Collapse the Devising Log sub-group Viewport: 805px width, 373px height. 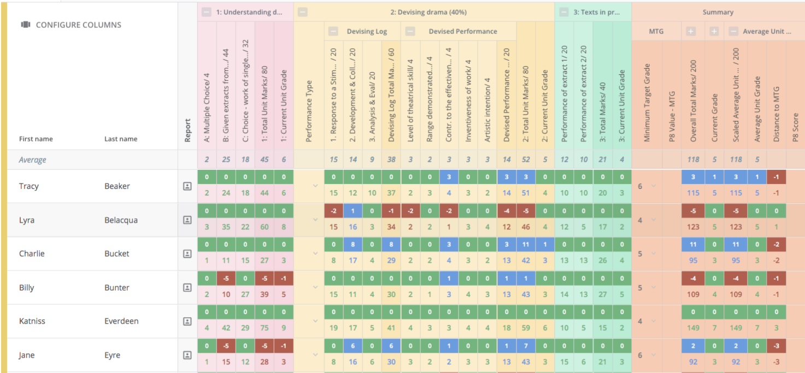[333, 32]
